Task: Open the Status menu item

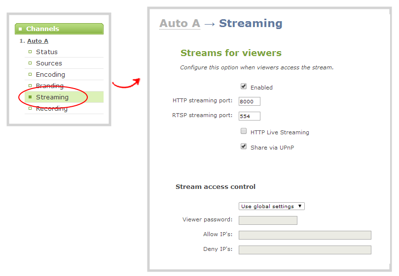Action: (46, 52)
